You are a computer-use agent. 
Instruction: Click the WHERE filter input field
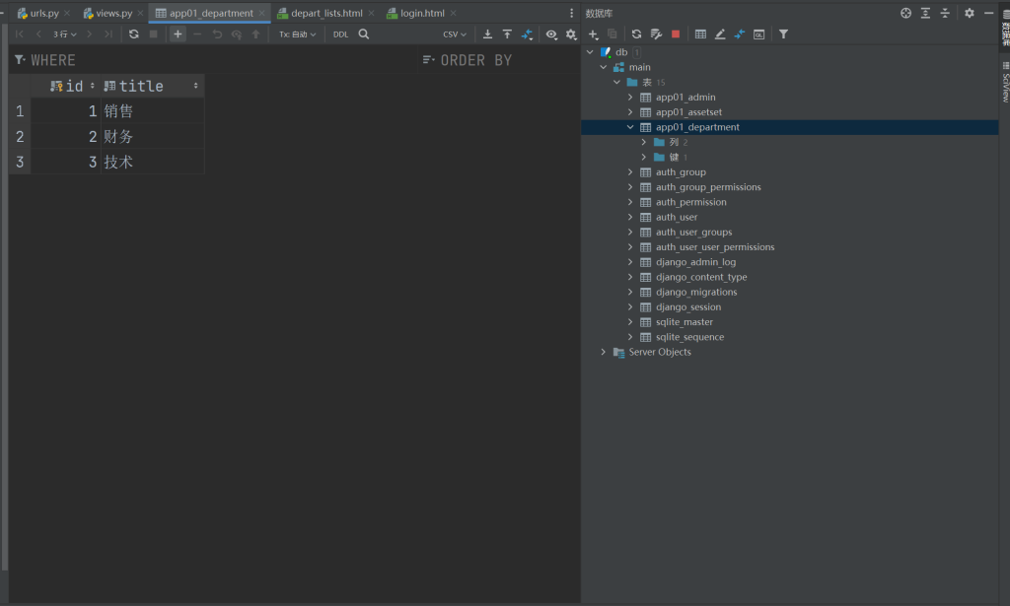pyautogui.click(x=197, y=60)
